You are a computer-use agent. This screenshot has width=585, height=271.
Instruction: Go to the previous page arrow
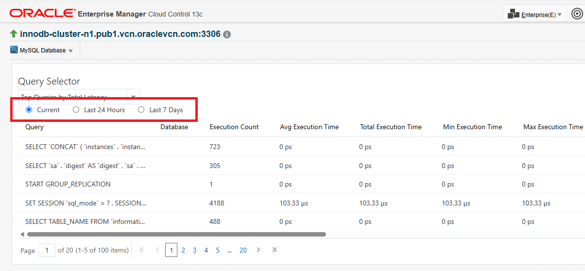[x=157, y=250]
